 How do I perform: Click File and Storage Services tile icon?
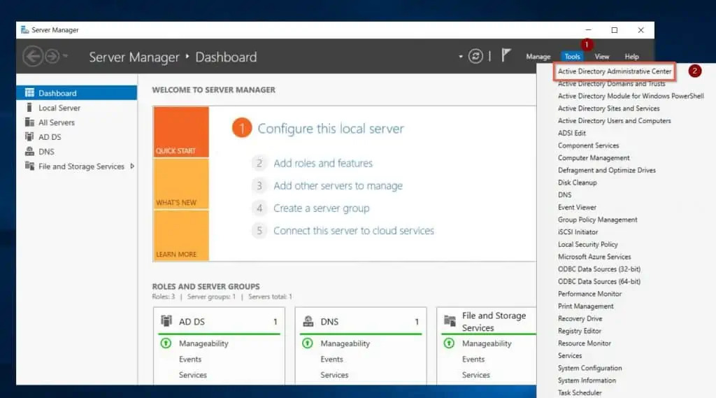pyautogui.click(x=450, y=321)
